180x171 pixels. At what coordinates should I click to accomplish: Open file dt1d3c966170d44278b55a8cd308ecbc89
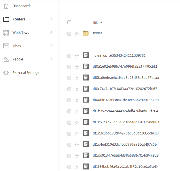coord(126,133)
